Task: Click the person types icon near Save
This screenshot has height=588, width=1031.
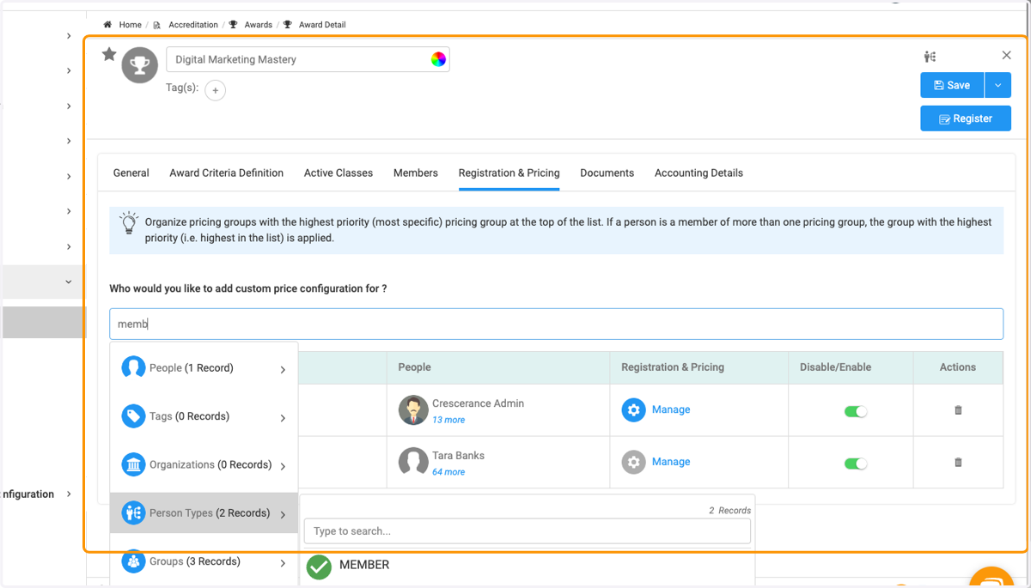Action: 930,57
